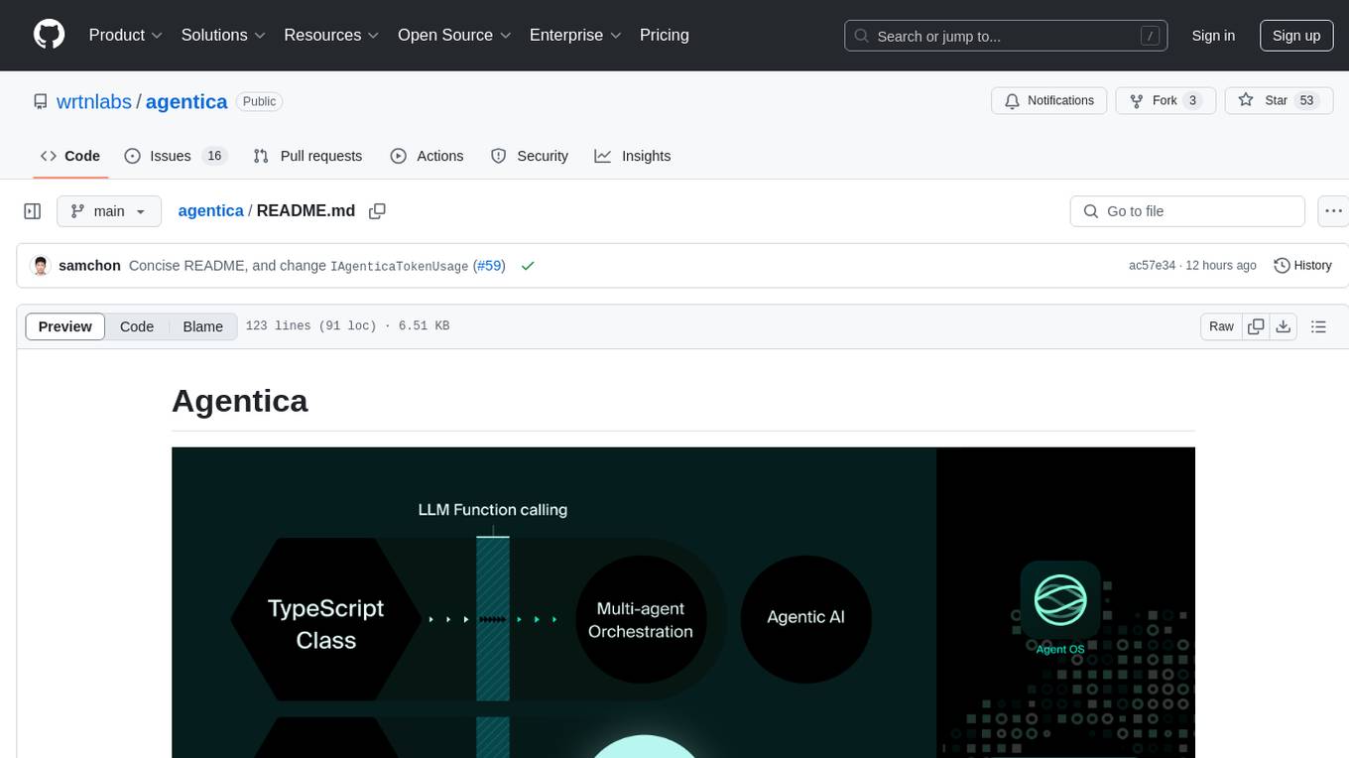Expand the Enterprise menu
Image resolution: width=1349 pixels, height=758 pixels.
[x=575, y=35]
